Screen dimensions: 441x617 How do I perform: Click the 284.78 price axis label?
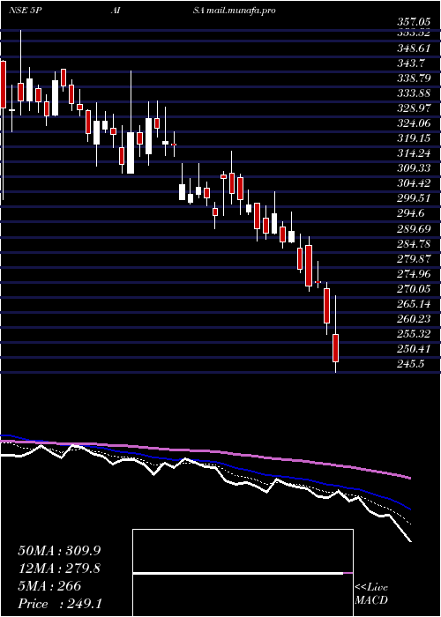pos(413,244)
